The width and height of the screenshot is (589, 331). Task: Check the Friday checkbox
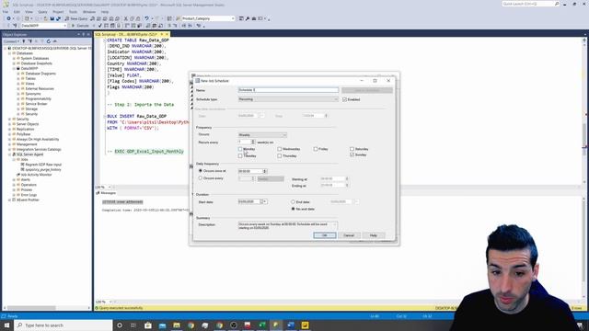[x=316, y=149]
